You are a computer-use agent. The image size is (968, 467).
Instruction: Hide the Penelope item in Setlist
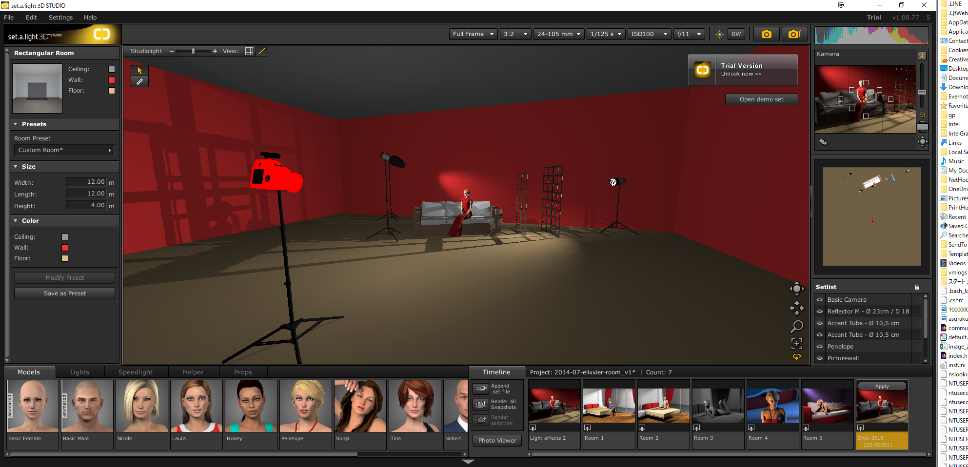[820, 347]
